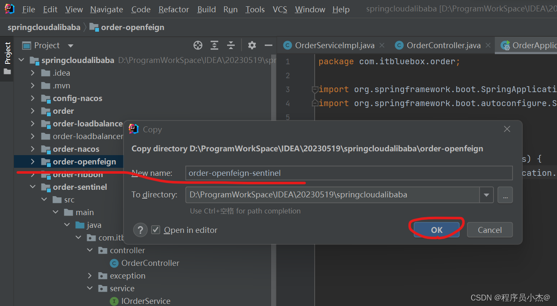Select opened file locate target icon
557x306 pixels.
(198, 45)
